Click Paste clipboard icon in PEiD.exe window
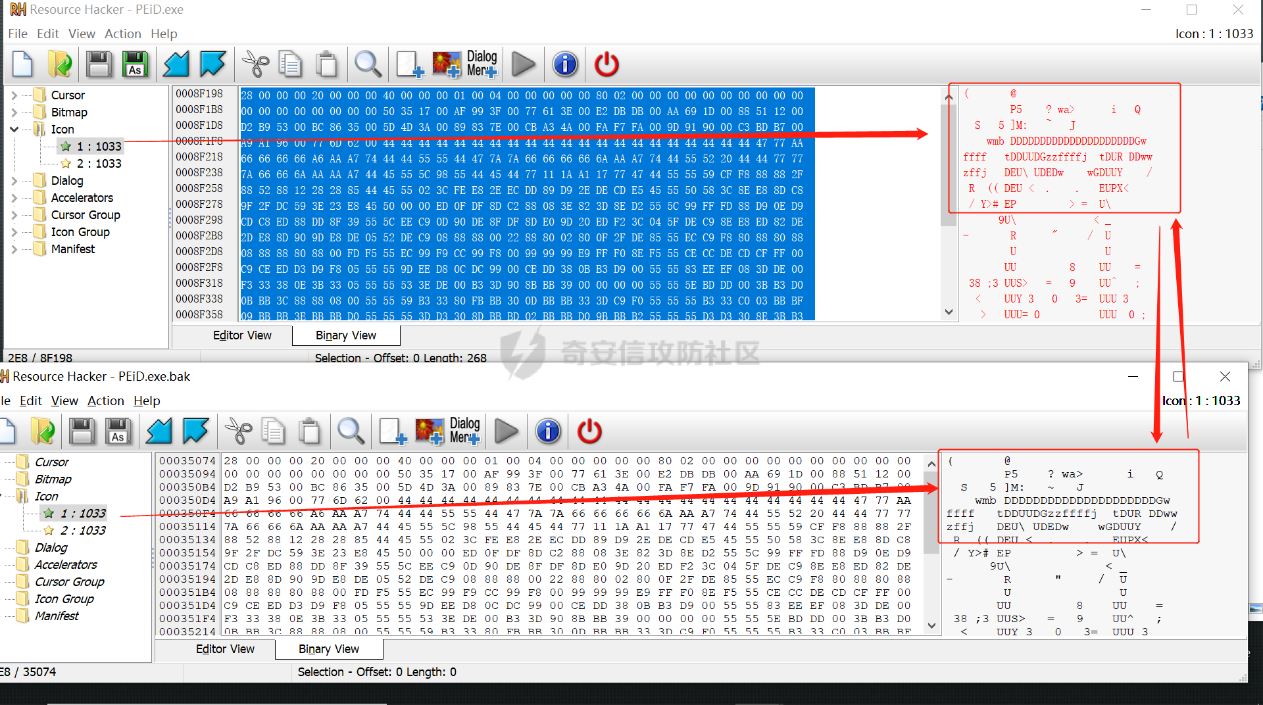The width and height of the screenshot is (1263, 705). pyautogui.click(x=327, y=64)
